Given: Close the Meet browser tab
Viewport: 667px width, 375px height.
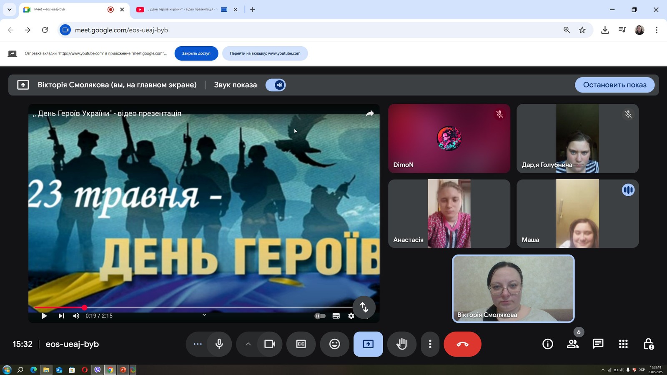Looking at the screenshot, I should point(122,10).
